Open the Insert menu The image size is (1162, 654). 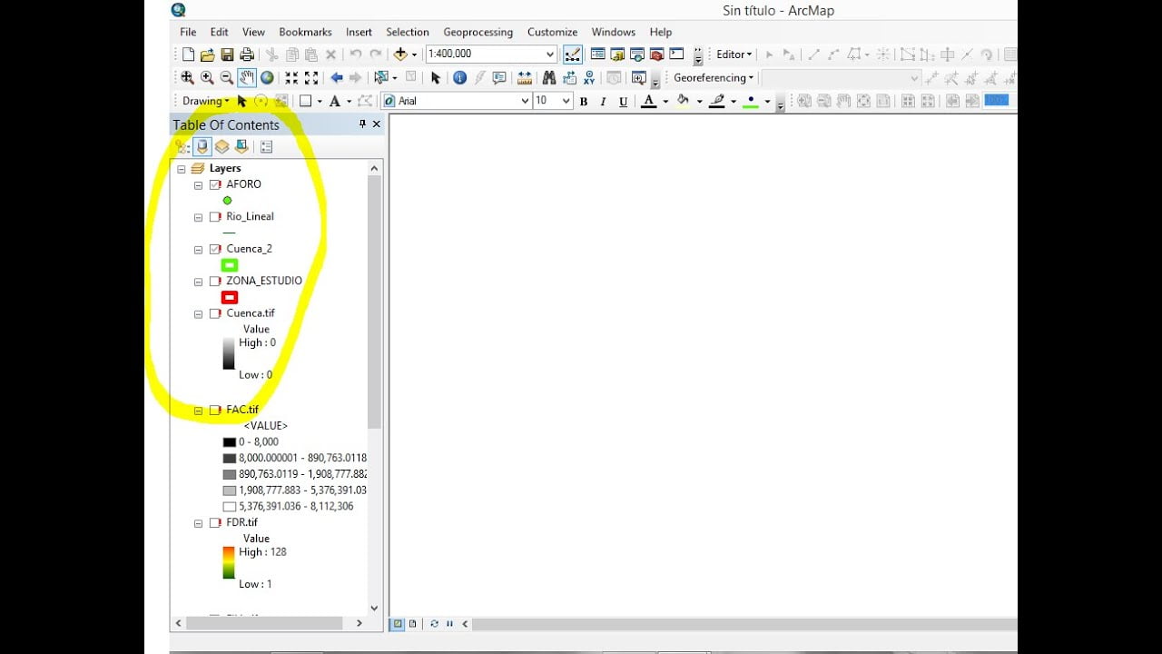point(359,32)
